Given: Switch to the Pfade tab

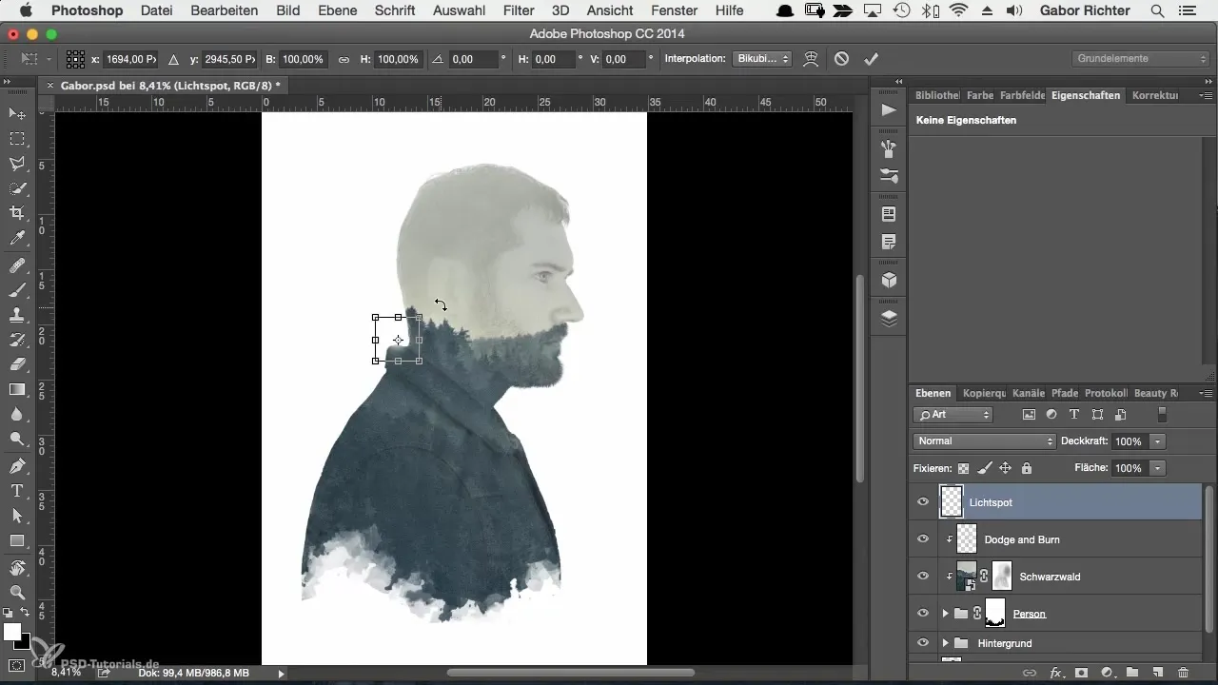Looking at the screenshot, I should [1065, 393].
